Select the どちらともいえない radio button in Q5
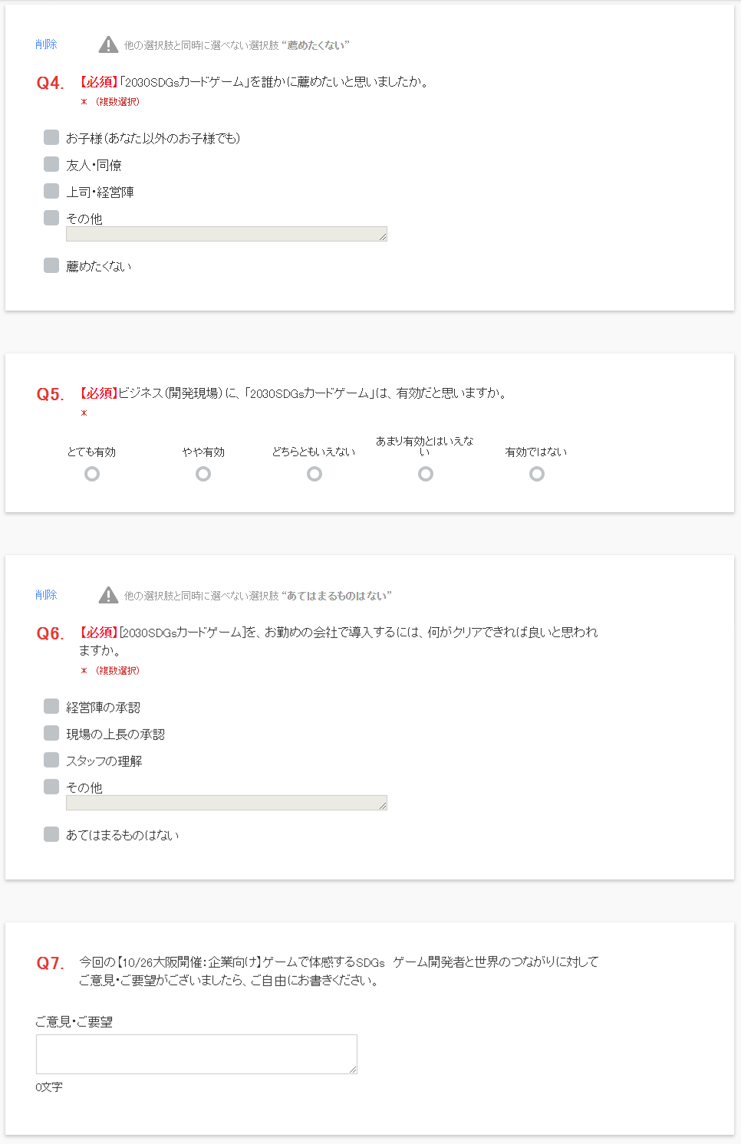Viewport: 741px width, 1144px height. point(315,474)
